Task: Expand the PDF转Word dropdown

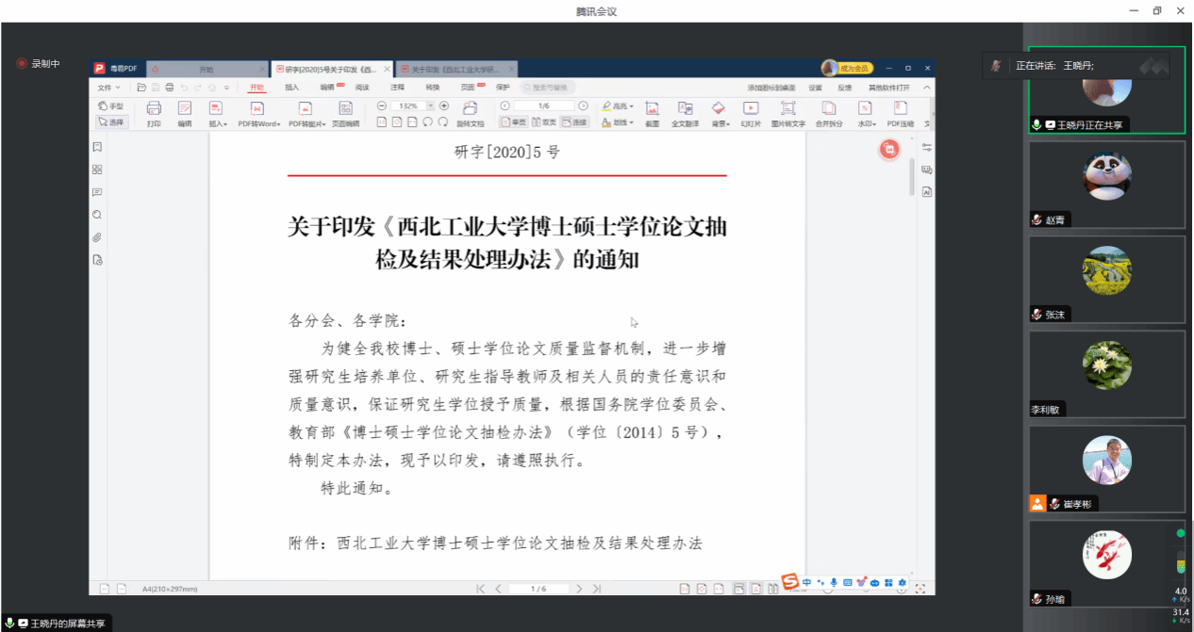Action: point(258,123)
